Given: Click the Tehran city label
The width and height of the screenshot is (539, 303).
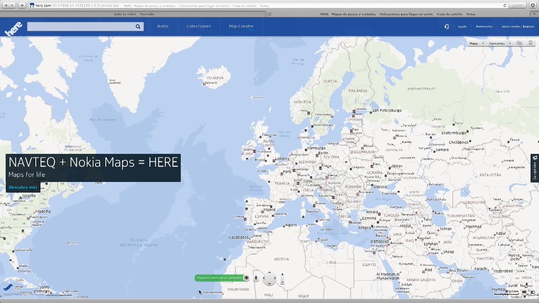Looking at the screenshot, I should [x=446, y=229].
